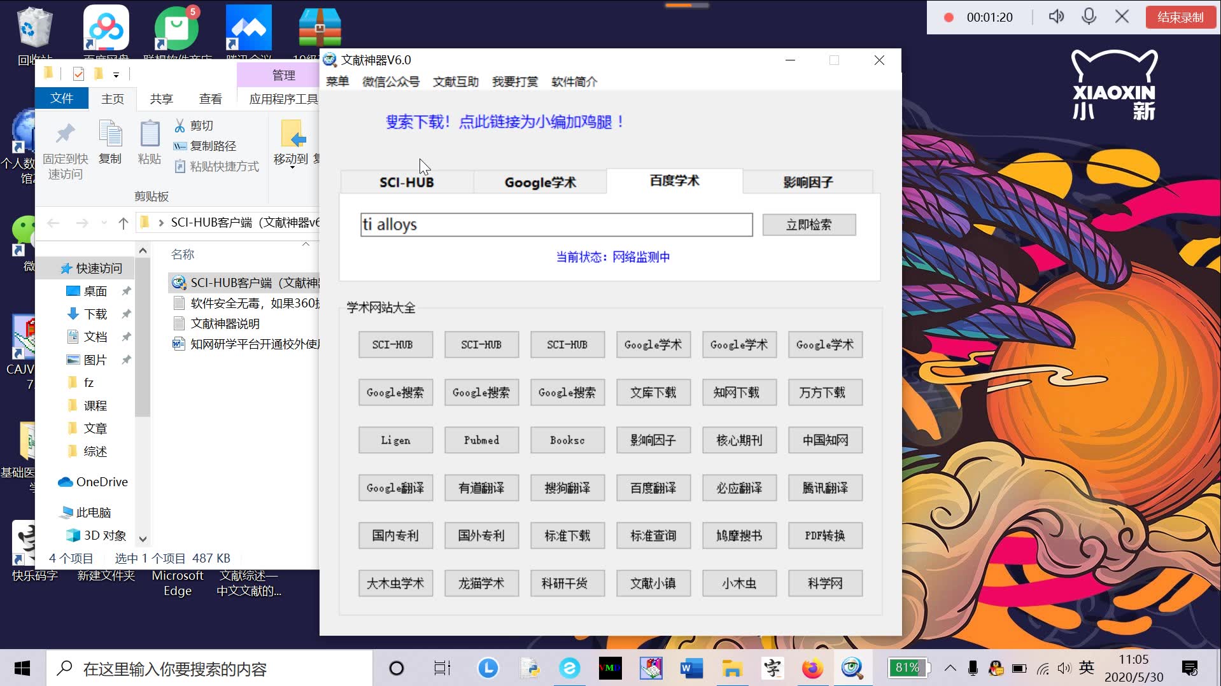Click the Ligen button
This screenshot has width=1221, height=686.
pyautogui.click(x=395, y=440)
